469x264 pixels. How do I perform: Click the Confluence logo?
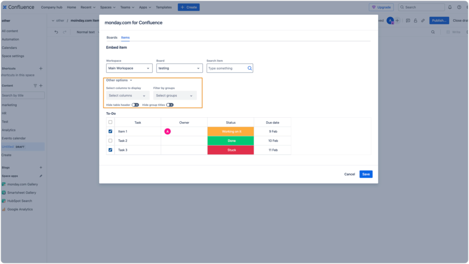[x=19, y=7]
